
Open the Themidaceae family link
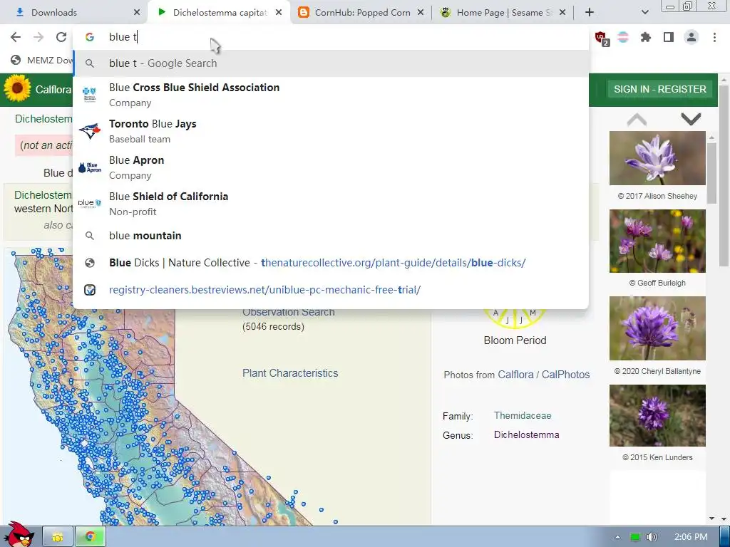click(523, 415)
